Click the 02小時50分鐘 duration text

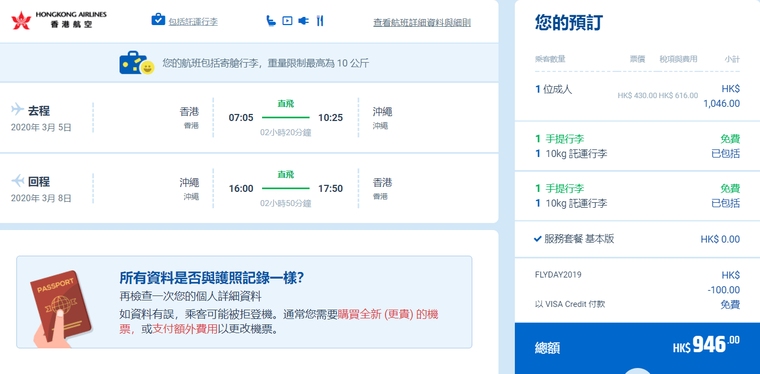(286, 203)
